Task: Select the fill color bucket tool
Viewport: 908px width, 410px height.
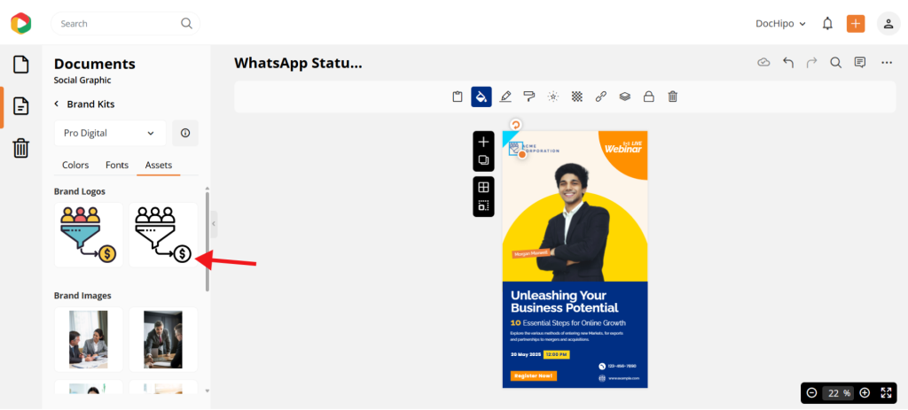Action: 481,97
